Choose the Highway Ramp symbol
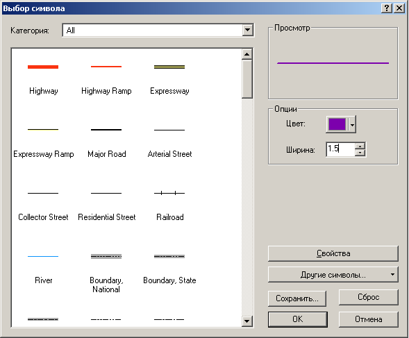The width and height of the screenshot is (409, 338). [106, 78]
